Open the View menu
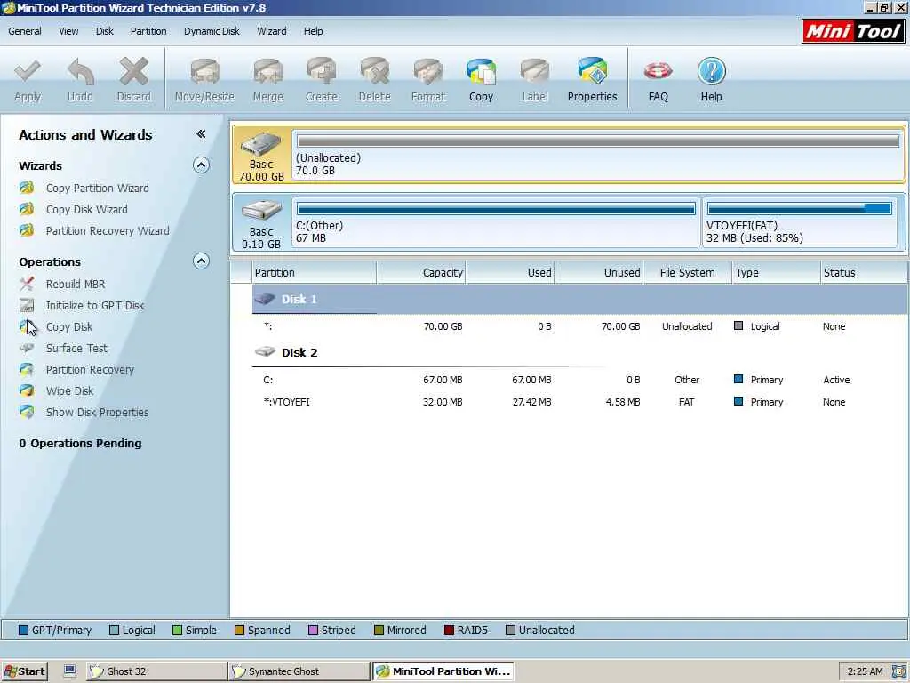 click(68, 31)
